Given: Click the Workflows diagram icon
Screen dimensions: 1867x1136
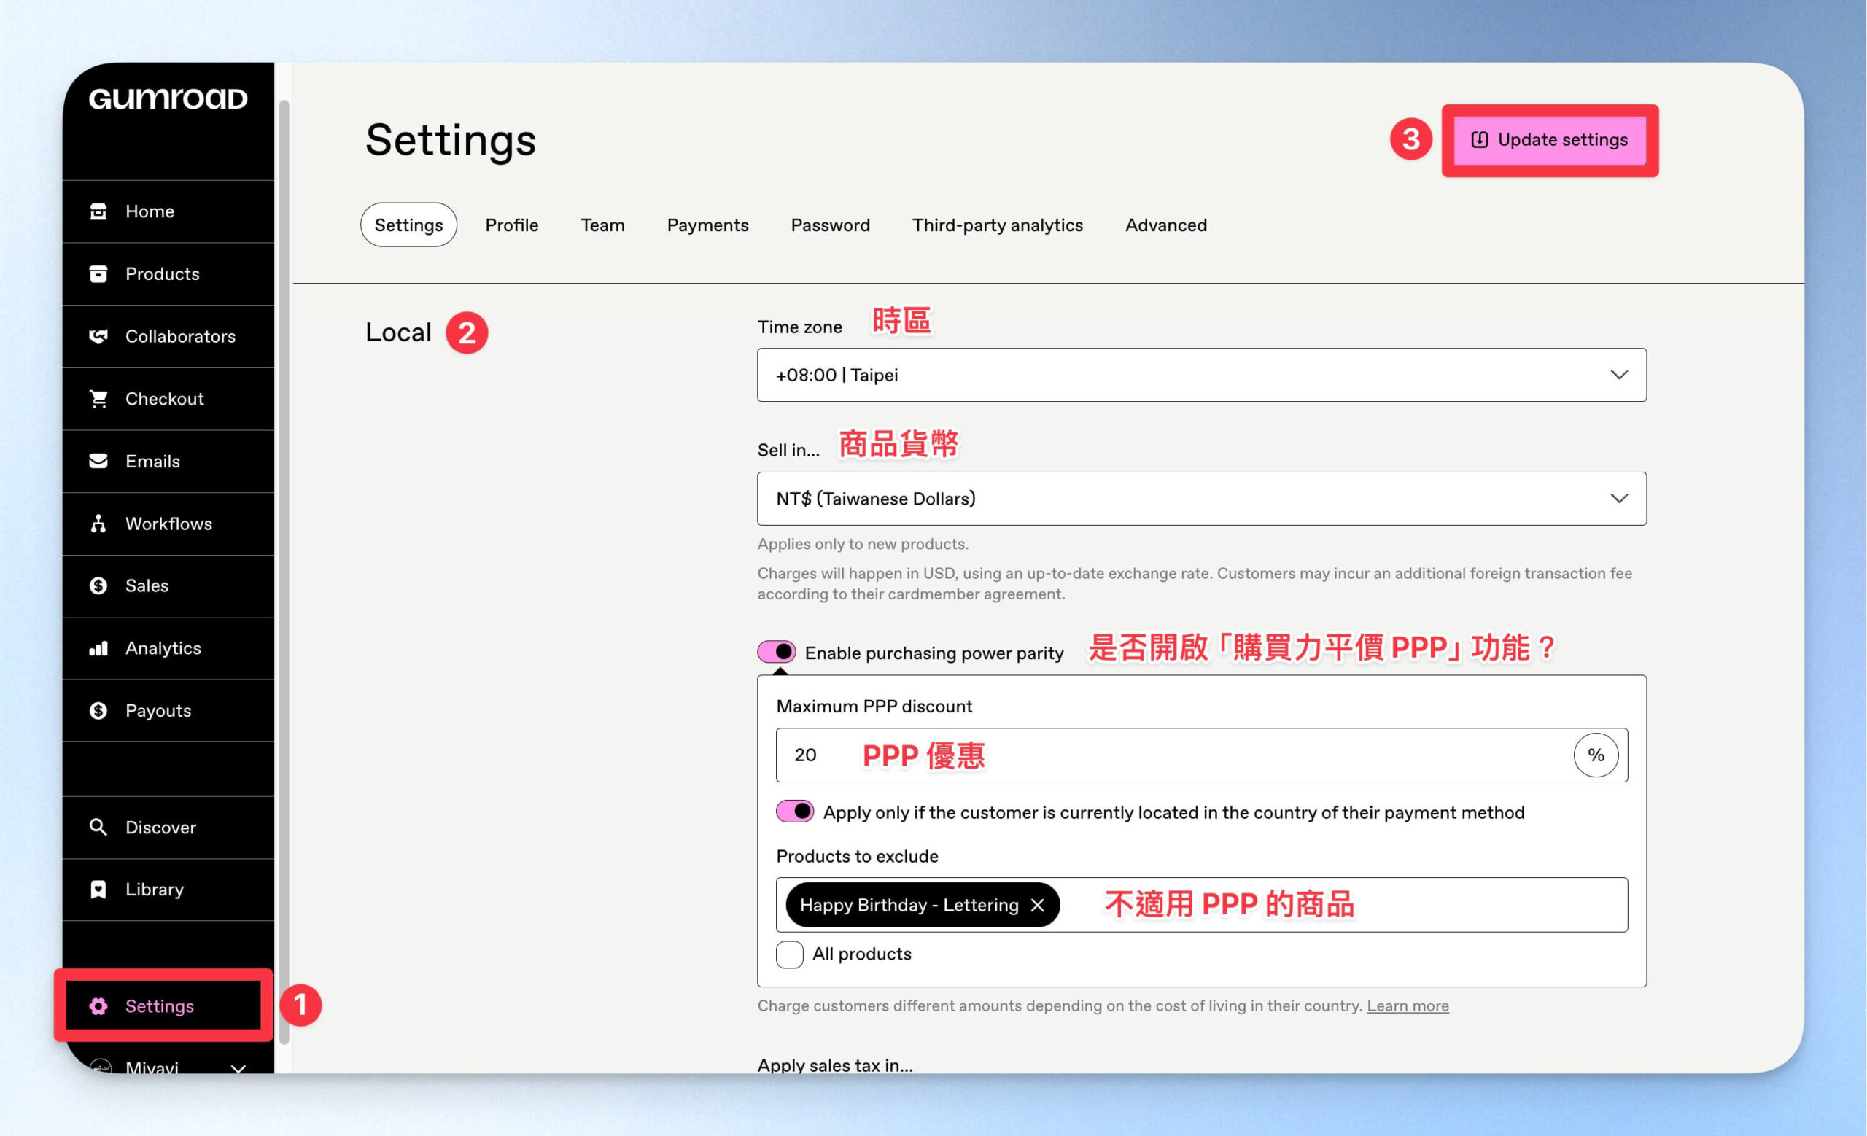Looking at the screenshot, I should [98, 524].
